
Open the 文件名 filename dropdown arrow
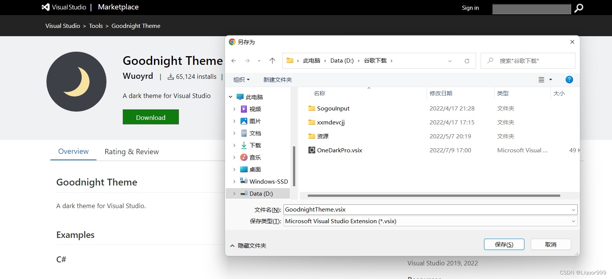573,210
